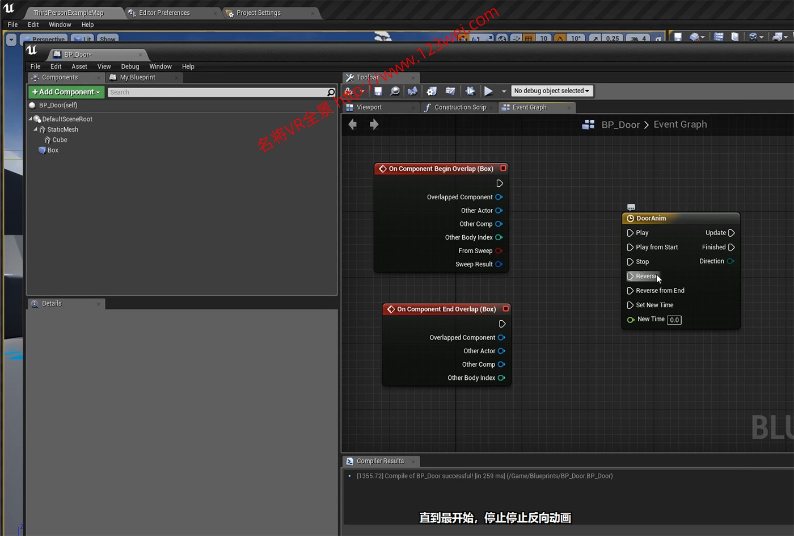The image size is (794, 536).
Task: Open the Debug menu in the blueprint editor
Action: [130, 66]
